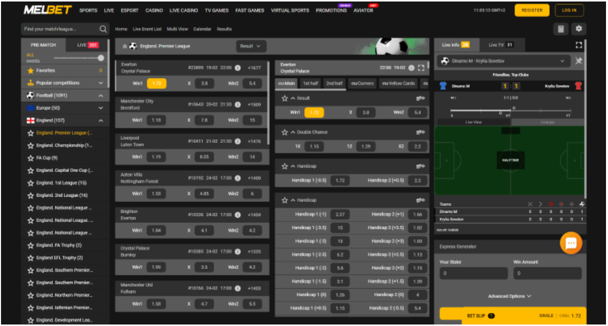Open the Lineups view button
Viewport: 608px width, 326px height.
click(x=548, y=122)
